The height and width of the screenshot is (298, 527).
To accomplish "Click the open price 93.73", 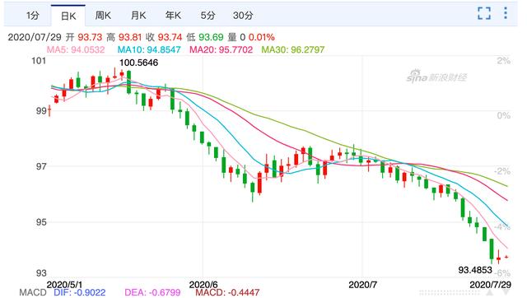I will pos(90,37).
